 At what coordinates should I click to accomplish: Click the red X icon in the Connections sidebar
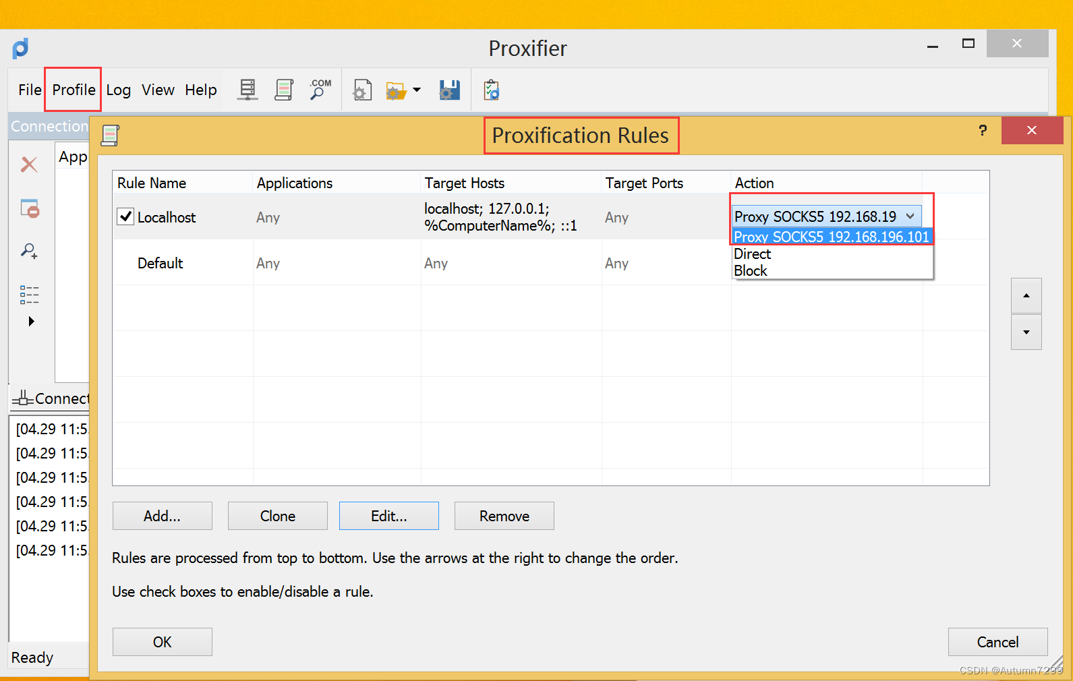coord(29,165)
